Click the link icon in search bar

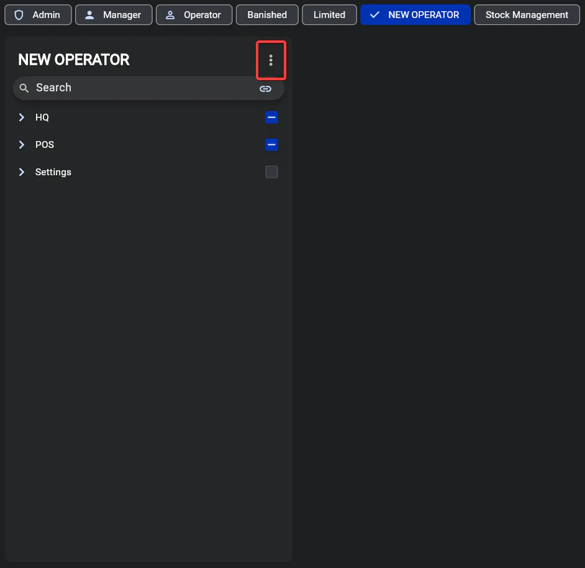(x=265, y=88)
